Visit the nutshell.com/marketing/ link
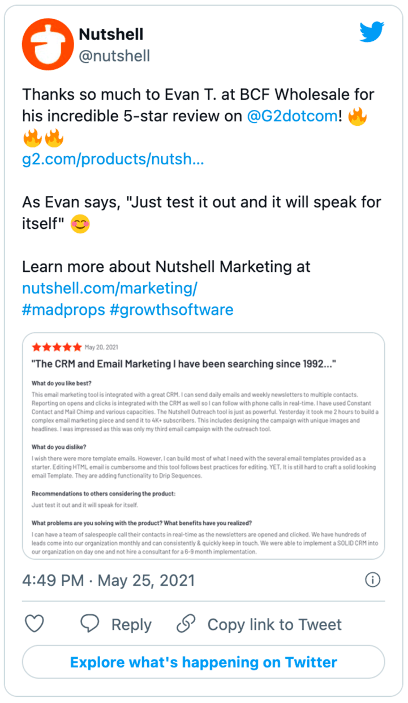The image size is (408, 703). click(110, 288)
